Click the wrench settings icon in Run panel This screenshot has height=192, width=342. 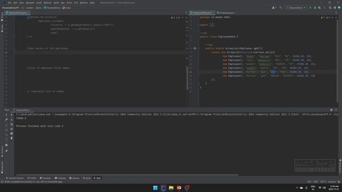(x=6, y=119)
